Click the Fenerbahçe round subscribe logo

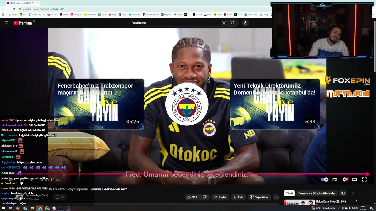pyautogui.click(x=187, y=104)
